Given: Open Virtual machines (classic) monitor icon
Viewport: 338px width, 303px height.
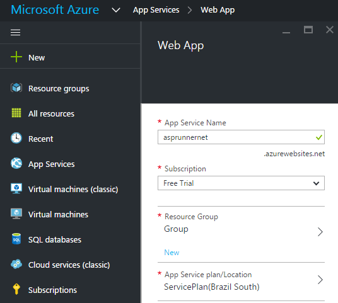Looking at the screenshot, I should point(16,188).
